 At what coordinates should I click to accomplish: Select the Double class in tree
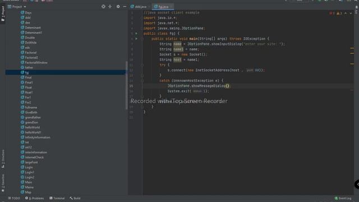coord(27,38)
